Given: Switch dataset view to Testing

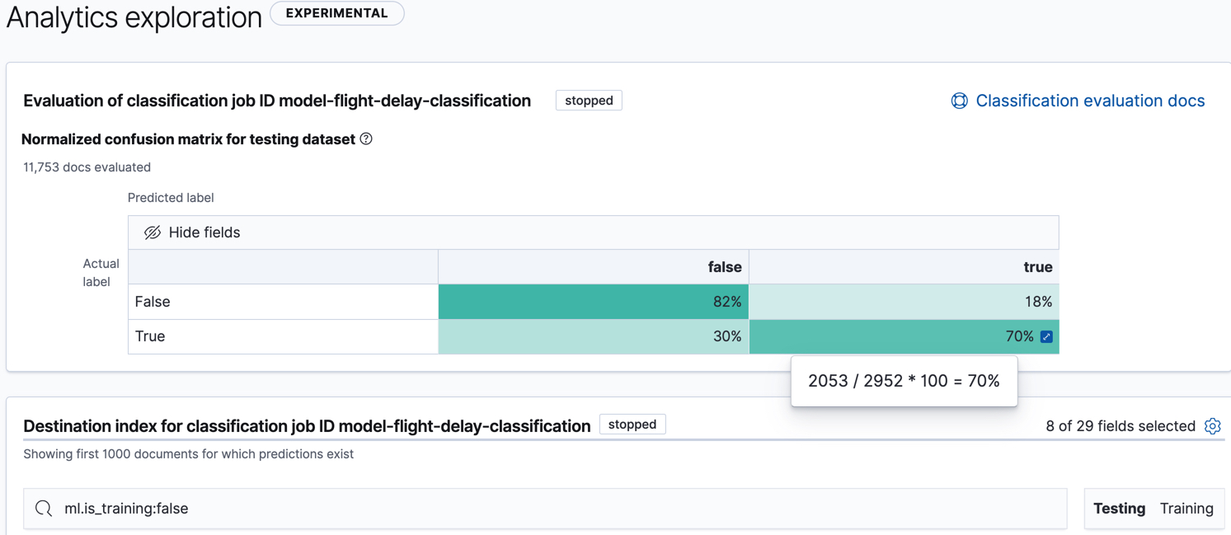Looking at the screenshot, I should [x=1119, y=509].
